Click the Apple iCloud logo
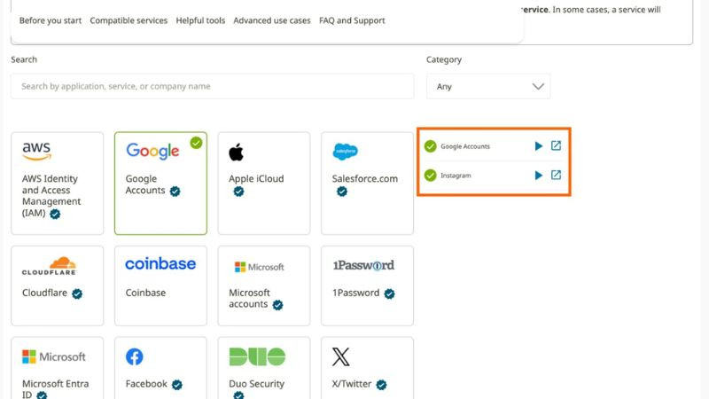The image size is (709, 399). (x=236, y=153)
